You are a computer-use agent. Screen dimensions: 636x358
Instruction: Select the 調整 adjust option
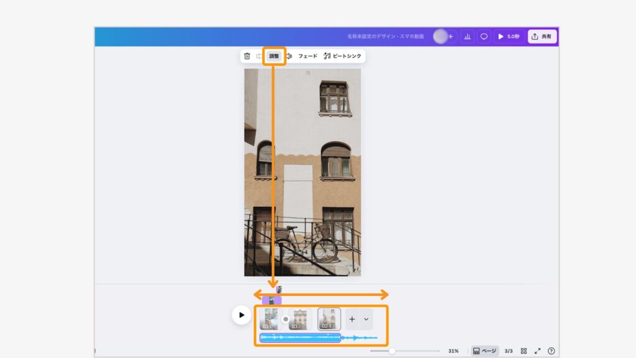pos(274,56)
